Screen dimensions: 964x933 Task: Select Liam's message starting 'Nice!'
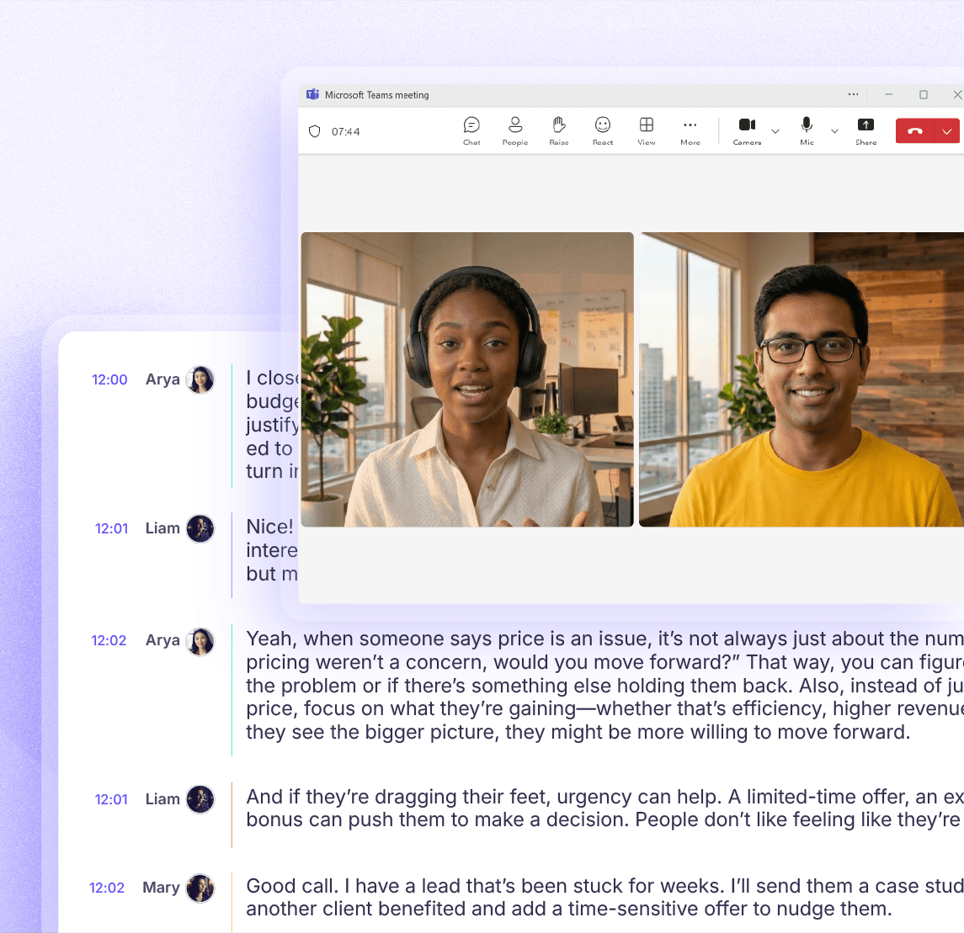272,550
